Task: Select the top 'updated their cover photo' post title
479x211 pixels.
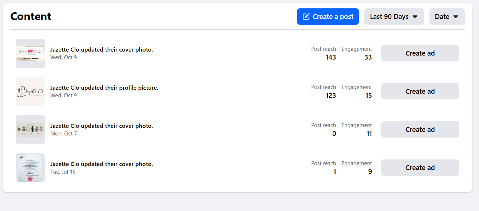Action: point(102,49)
